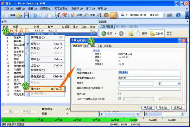190x127 pixels.
Task: Click the blue information toolbar icon
Action: (x=178, y=15)
